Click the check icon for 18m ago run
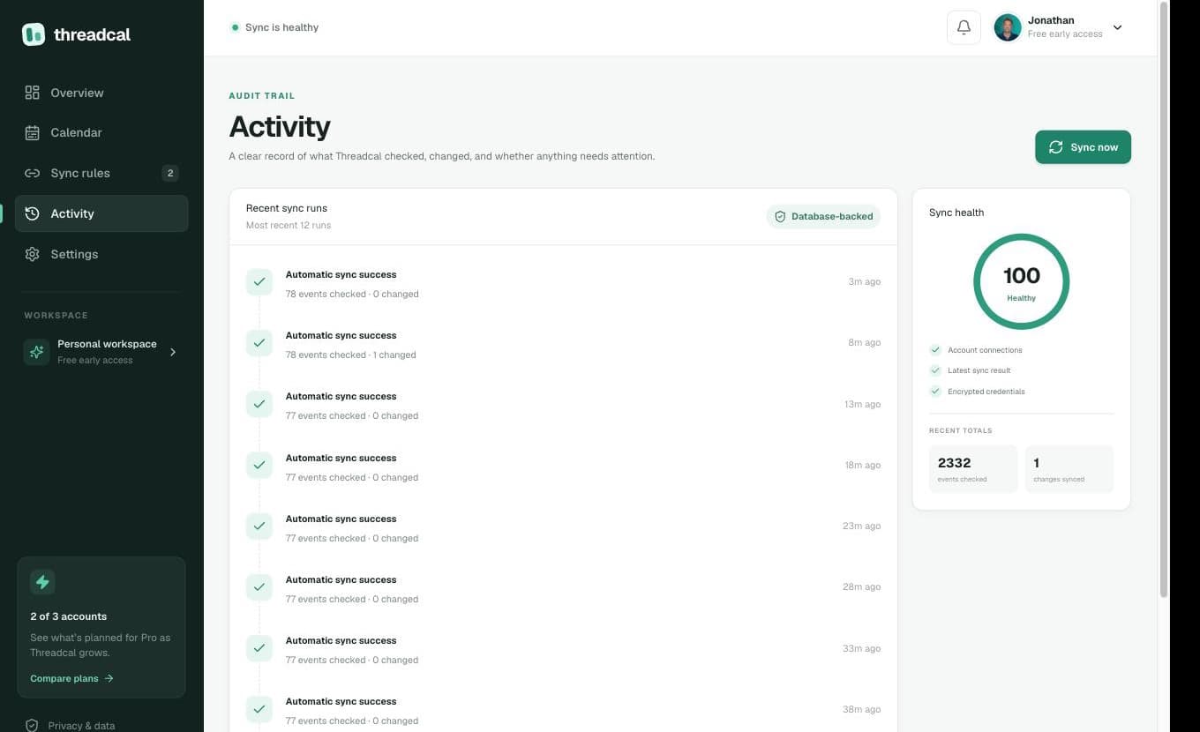 259,465
